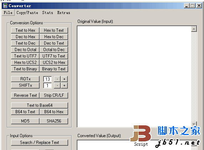This screenshot has height=150, width=204.
Task: Click the input box scroll down arrow
Action: pyautogui.click(x=194, y=124)
